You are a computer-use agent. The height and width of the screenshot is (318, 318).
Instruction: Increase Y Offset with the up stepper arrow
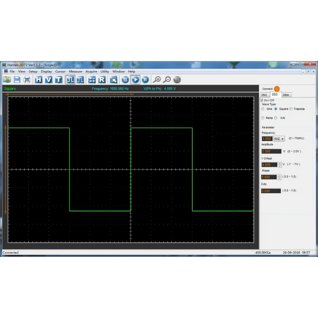(x=280, y=163)
